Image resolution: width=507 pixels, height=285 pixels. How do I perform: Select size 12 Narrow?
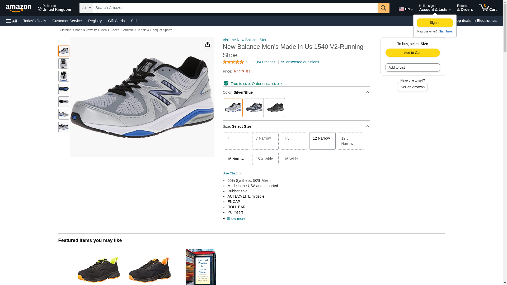pyautogui.click(x=322, y=141)
